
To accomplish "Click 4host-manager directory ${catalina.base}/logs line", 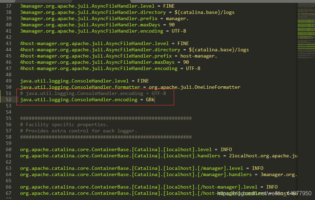I will click(x=134, y=50).
